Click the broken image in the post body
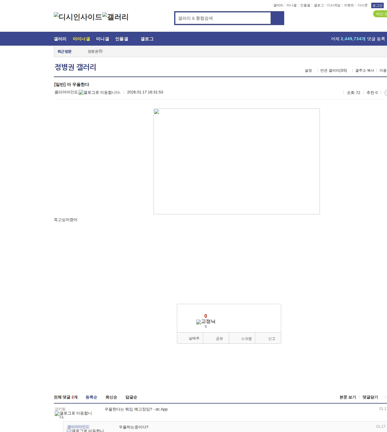This screenshot has height=432, width=387. [236, 161]
